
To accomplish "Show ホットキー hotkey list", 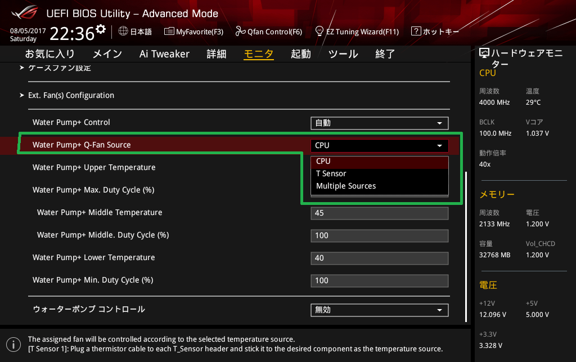I will point(441,32).
